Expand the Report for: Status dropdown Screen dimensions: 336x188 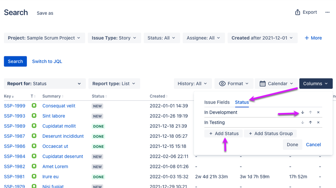(45, 84)
